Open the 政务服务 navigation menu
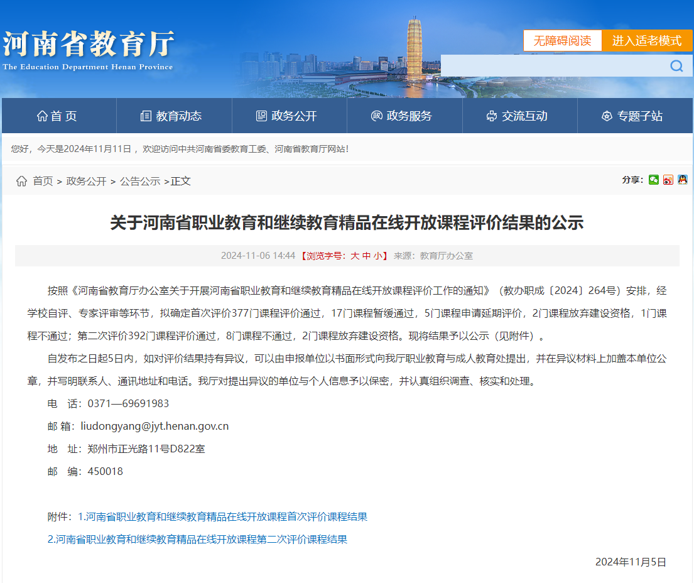Screen dimensions: 694x583 (402, 116)
